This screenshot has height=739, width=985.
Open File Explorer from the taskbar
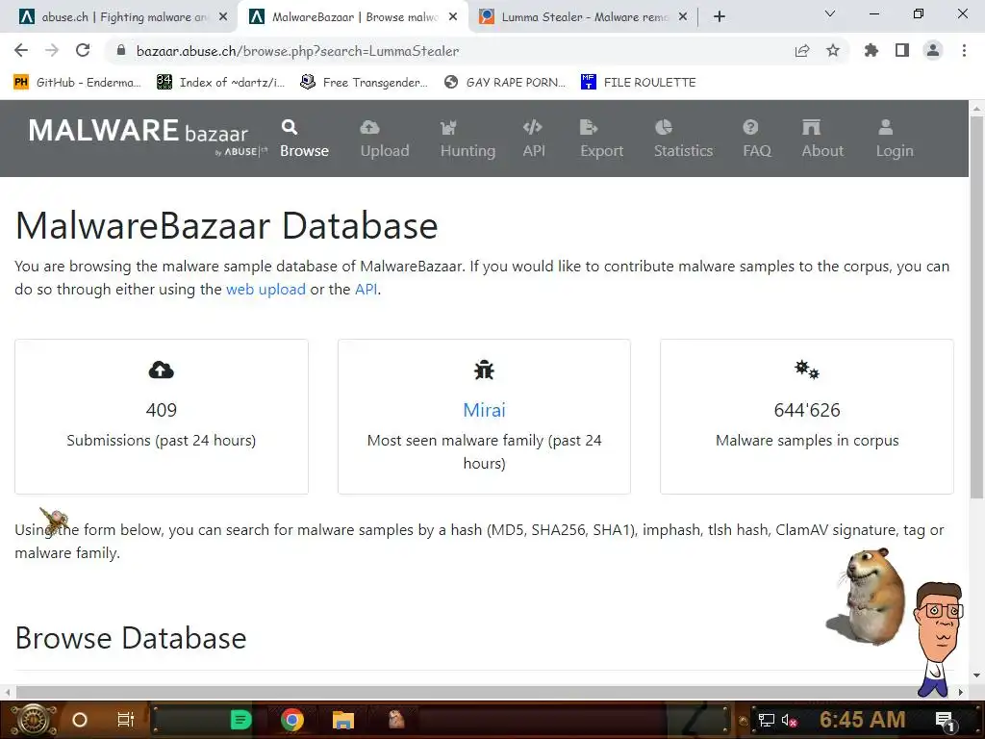tap(343, 720)
